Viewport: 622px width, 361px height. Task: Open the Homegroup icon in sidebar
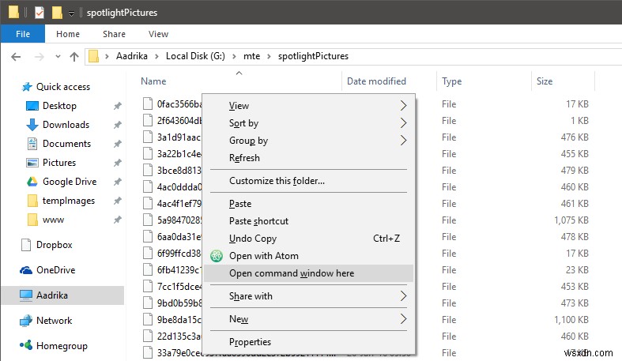(25, 346)
